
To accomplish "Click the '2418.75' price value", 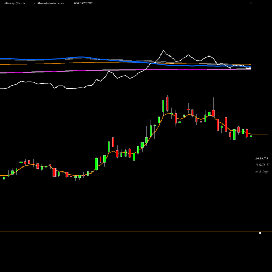I will (x=262, y=158).
